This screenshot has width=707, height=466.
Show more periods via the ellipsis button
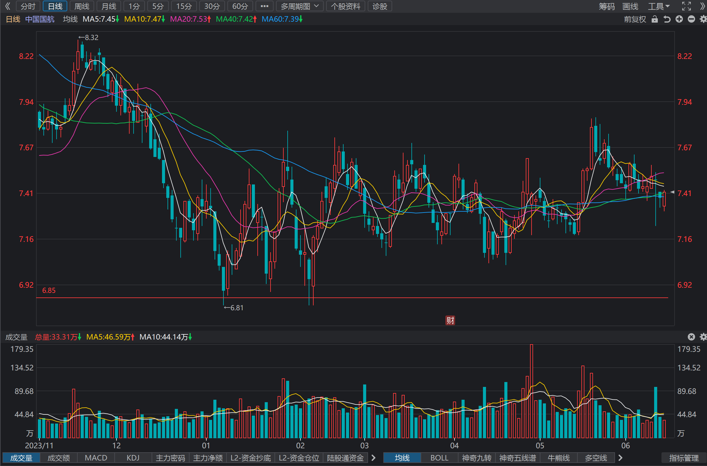pyautogui.click(x=264, y=6)
